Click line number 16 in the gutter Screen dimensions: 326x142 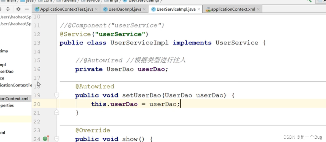[37, 69]
